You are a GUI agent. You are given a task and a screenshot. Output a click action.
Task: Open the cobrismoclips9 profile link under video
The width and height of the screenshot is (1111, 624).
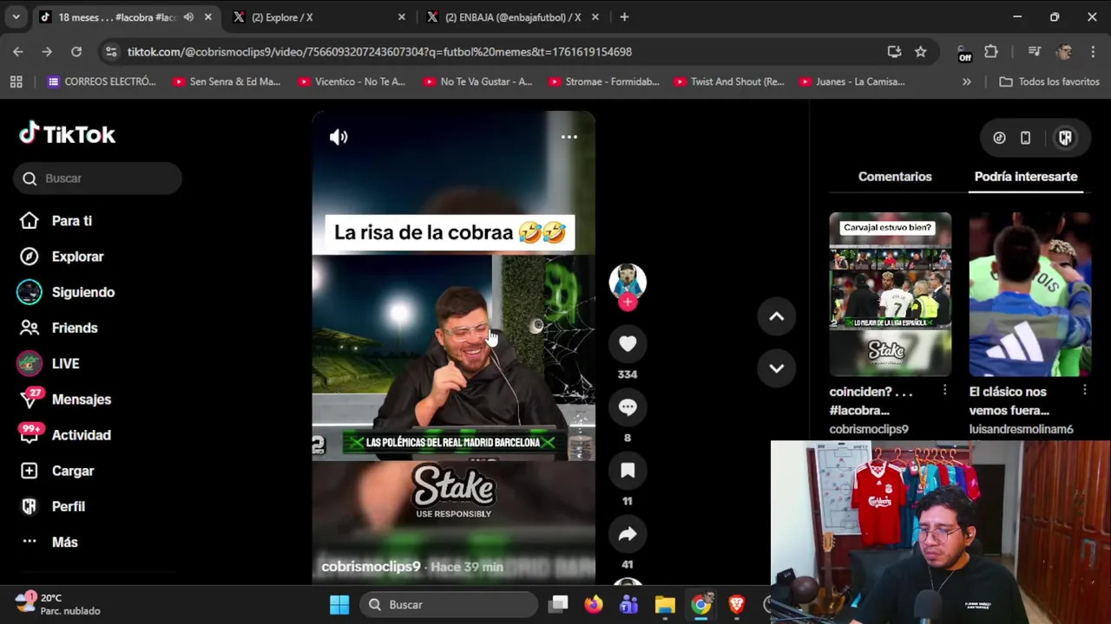tap(371, 567)
